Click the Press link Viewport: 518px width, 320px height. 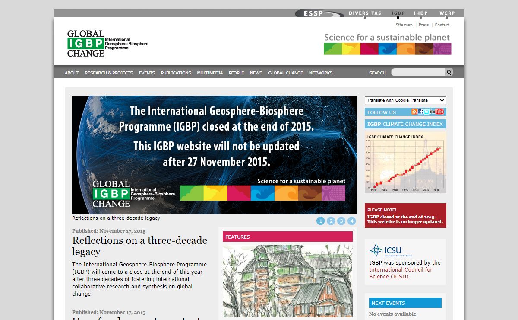coord(423,25)
